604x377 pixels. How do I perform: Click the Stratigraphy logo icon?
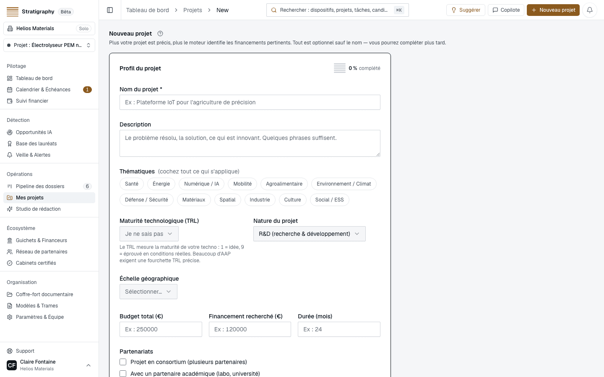pos(13,12)
